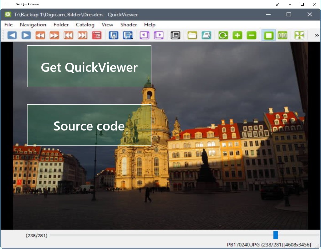Go to previous image with blue left arrow
The height and width of the screenshot is (249, 321).
coord(12,35)
